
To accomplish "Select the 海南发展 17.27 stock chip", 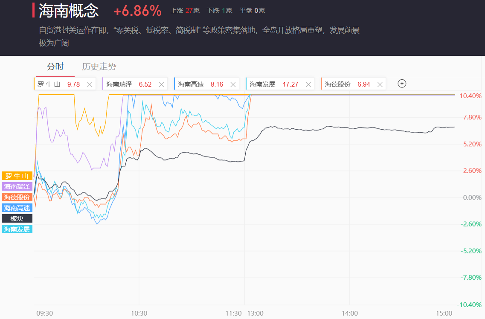I will pyautogui.click(x=273, y=84).
